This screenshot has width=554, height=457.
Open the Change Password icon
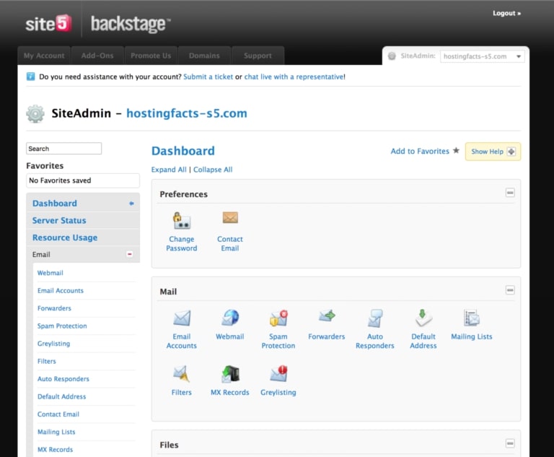pyautogui.click(x=182, y=220)
